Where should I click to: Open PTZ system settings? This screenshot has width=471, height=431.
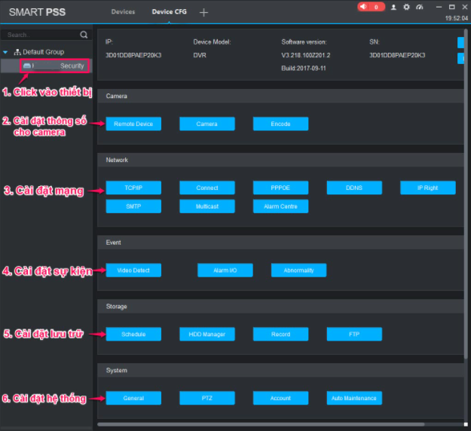[x=206, y=398]
